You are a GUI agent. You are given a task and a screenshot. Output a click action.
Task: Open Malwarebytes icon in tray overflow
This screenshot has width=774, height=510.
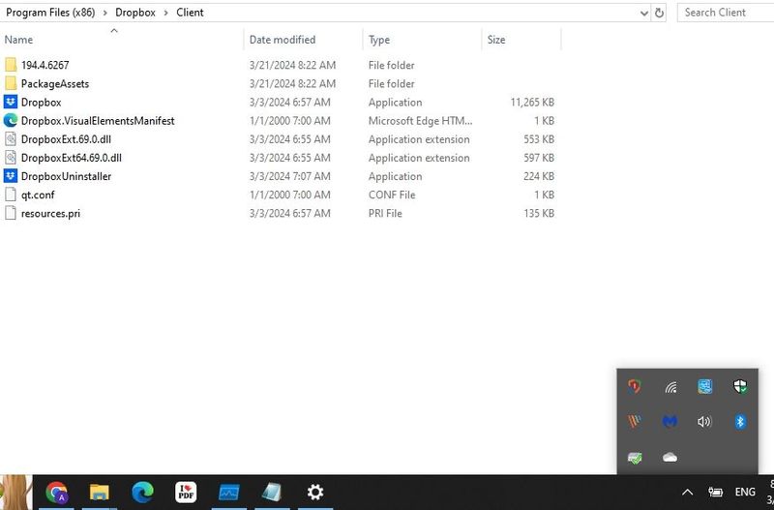[670, 422]
